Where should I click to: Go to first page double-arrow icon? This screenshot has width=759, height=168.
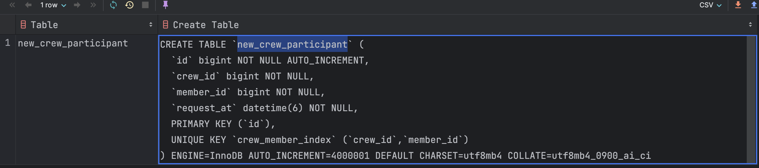tap(12, 5)
